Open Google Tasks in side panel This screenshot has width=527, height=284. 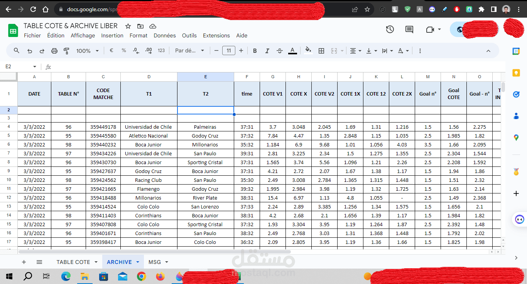[x=516, y=94]
